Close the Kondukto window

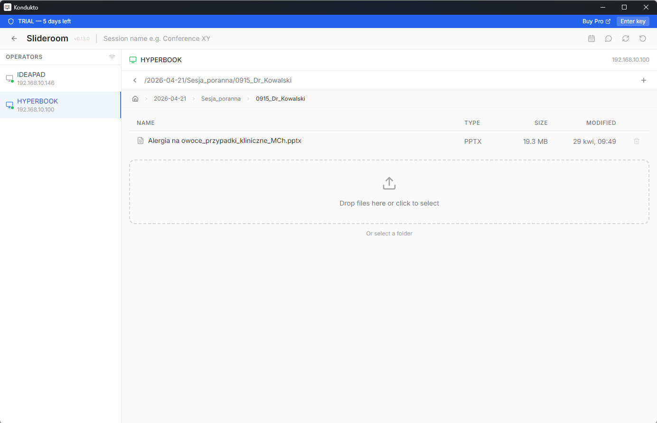click(x=646, y=7)
